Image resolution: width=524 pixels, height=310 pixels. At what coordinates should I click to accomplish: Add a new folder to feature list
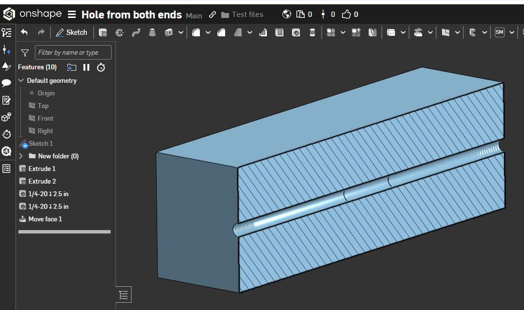pyautogui.click(x=72, y=67)
